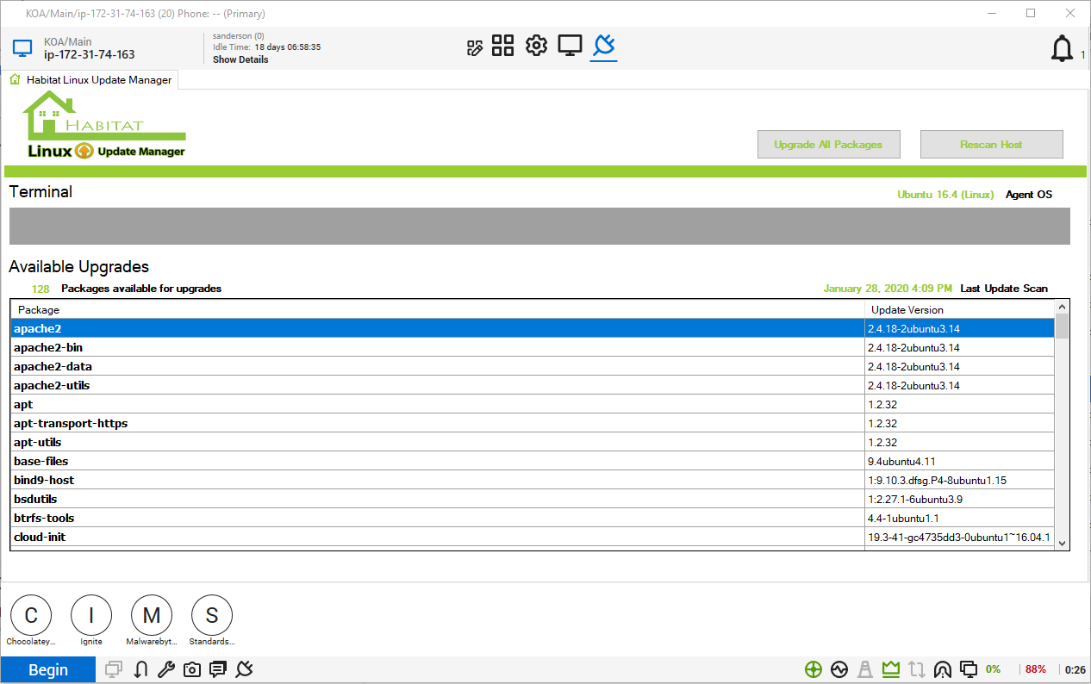Select the cloud-init package row
This screenshot has height=684, width=1091.
[533, 537]
